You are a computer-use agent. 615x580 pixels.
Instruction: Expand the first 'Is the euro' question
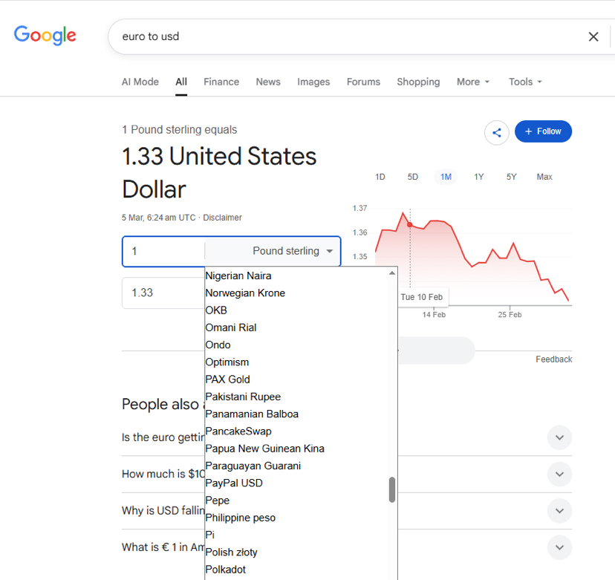pos(559,437)
